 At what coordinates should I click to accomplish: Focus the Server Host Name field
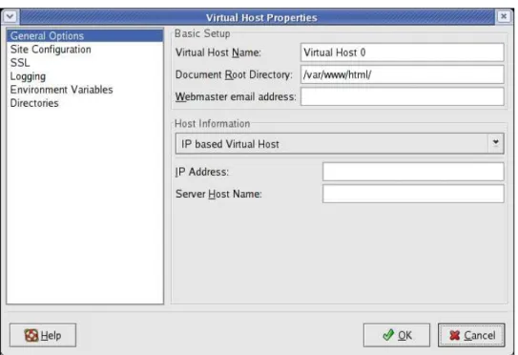(x=413, y=194)
